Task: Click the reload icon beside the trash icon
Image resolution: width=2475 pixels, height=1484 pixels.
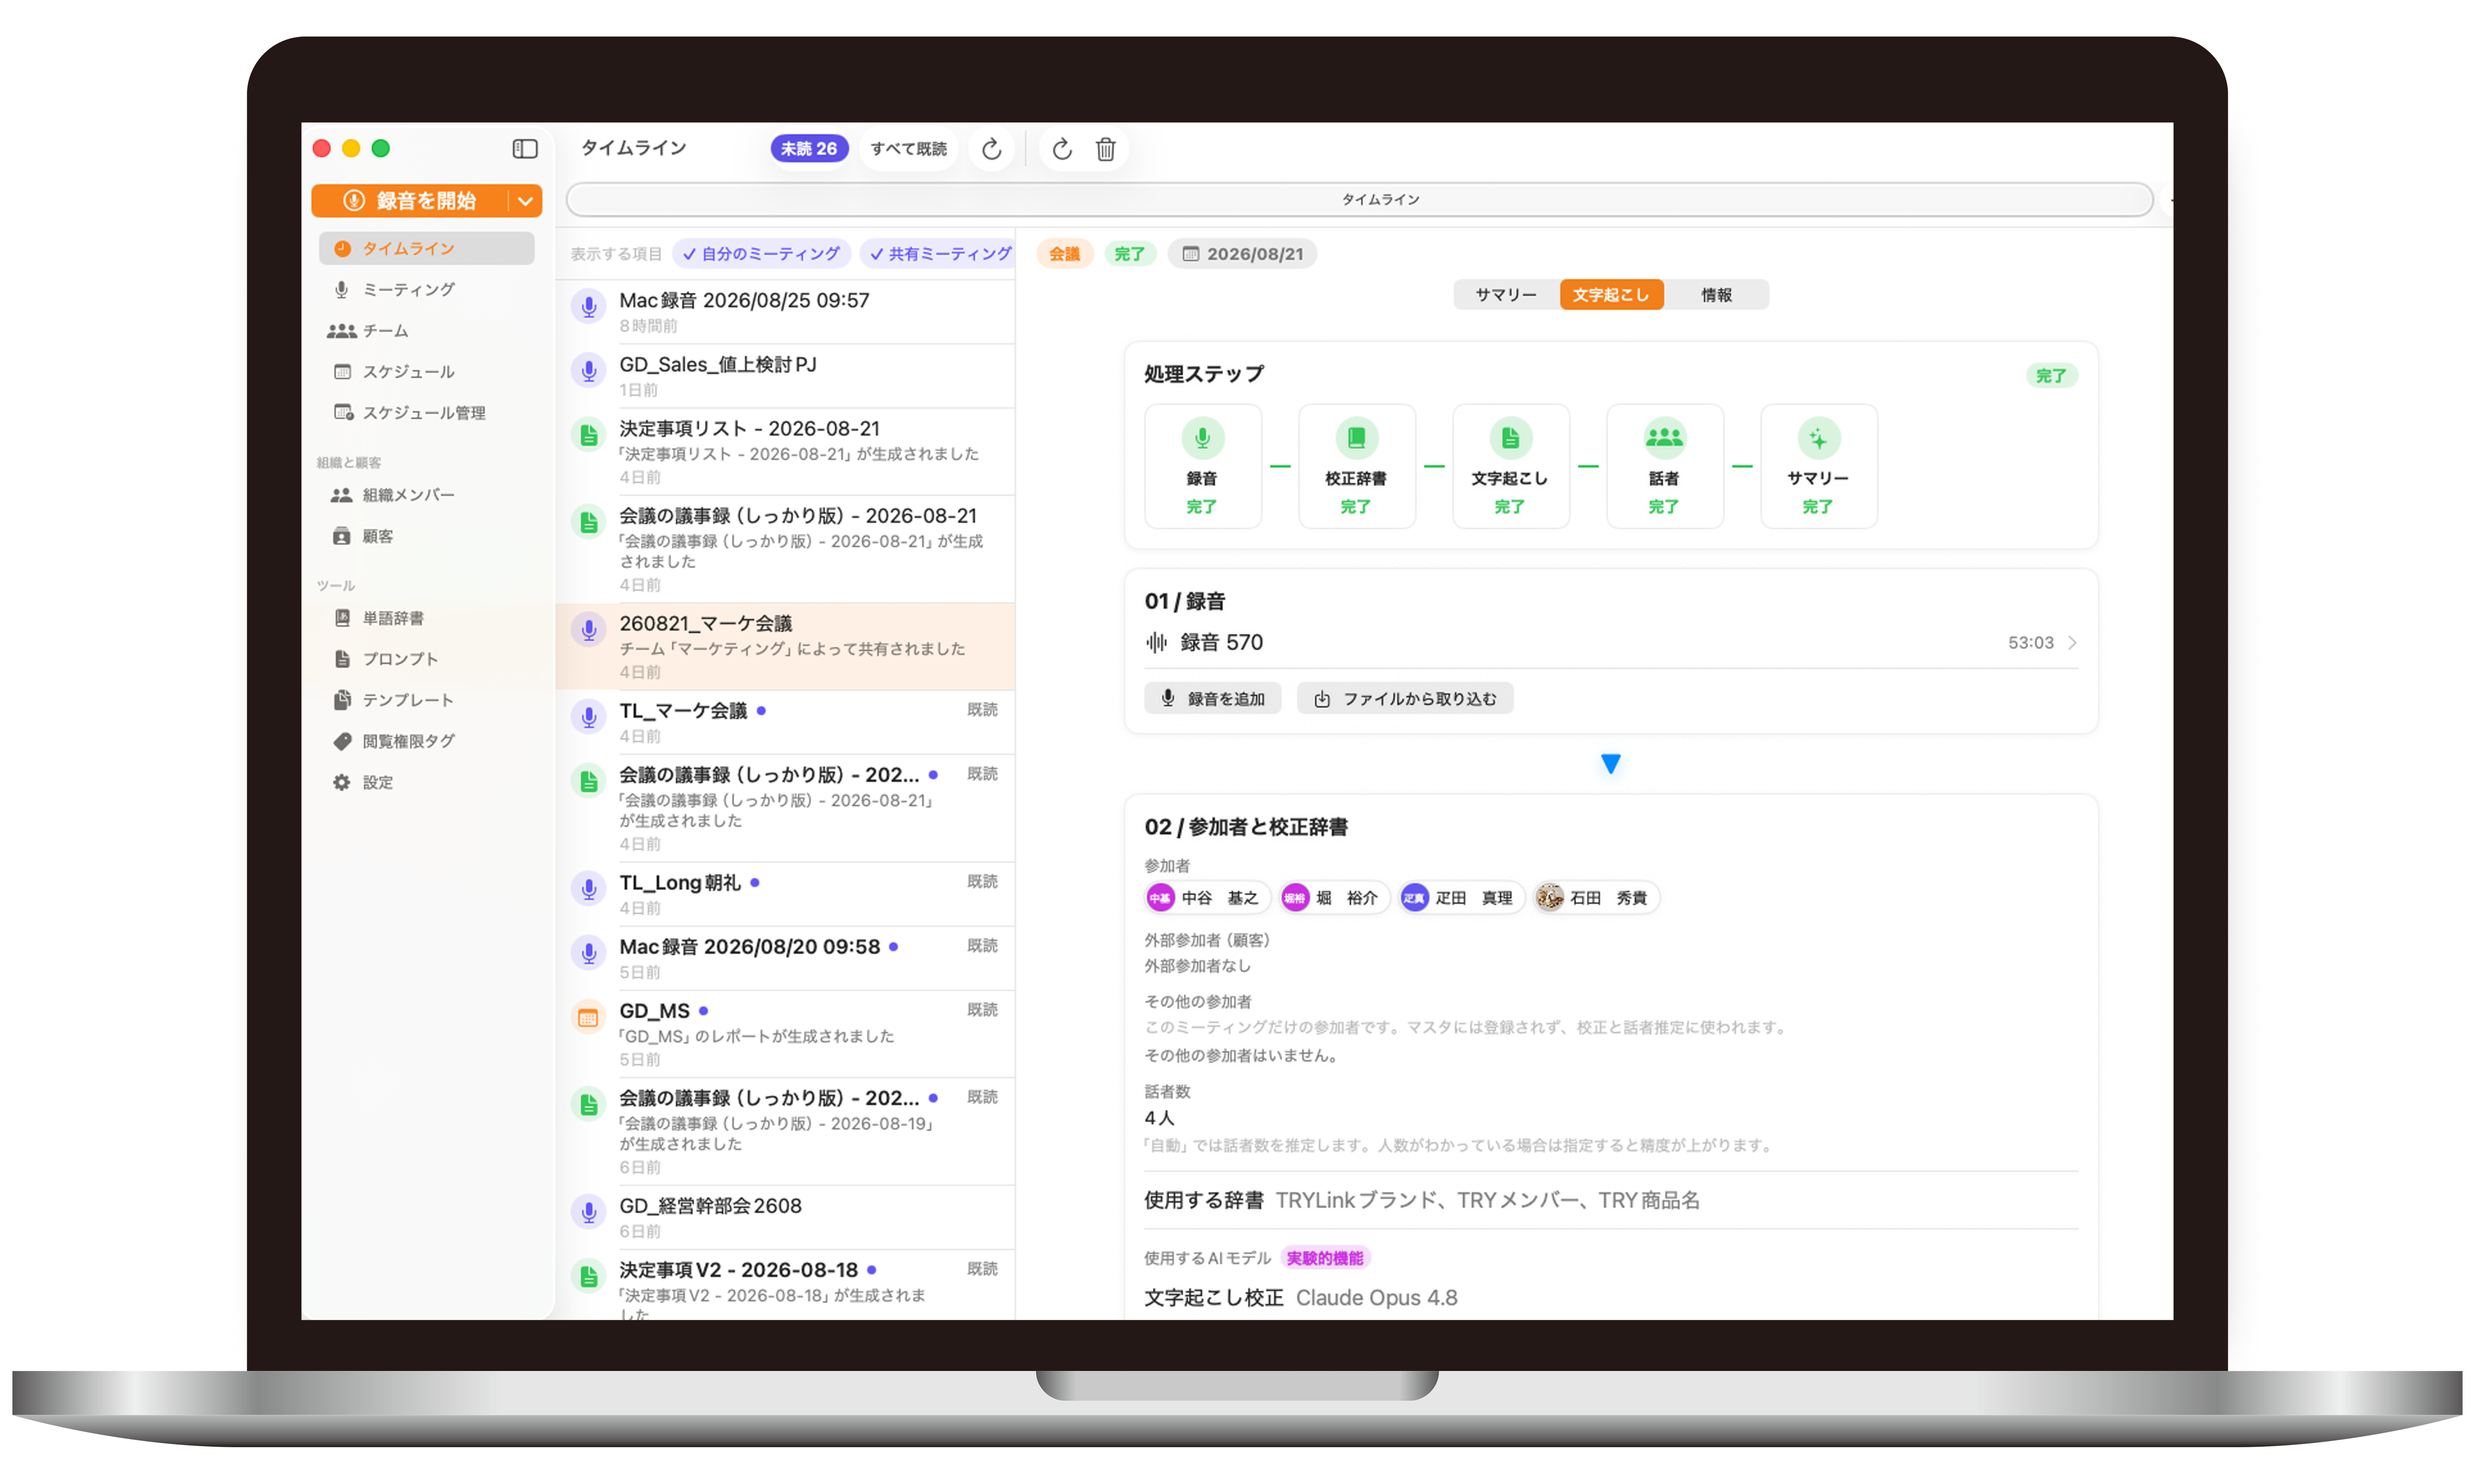Action: point(1062,149)
